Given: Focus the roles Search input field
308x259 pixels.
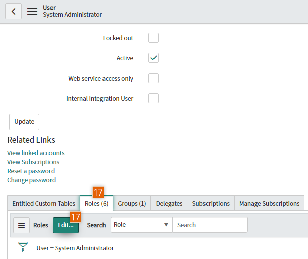Looking at the screenshot, I should (210, 225).
